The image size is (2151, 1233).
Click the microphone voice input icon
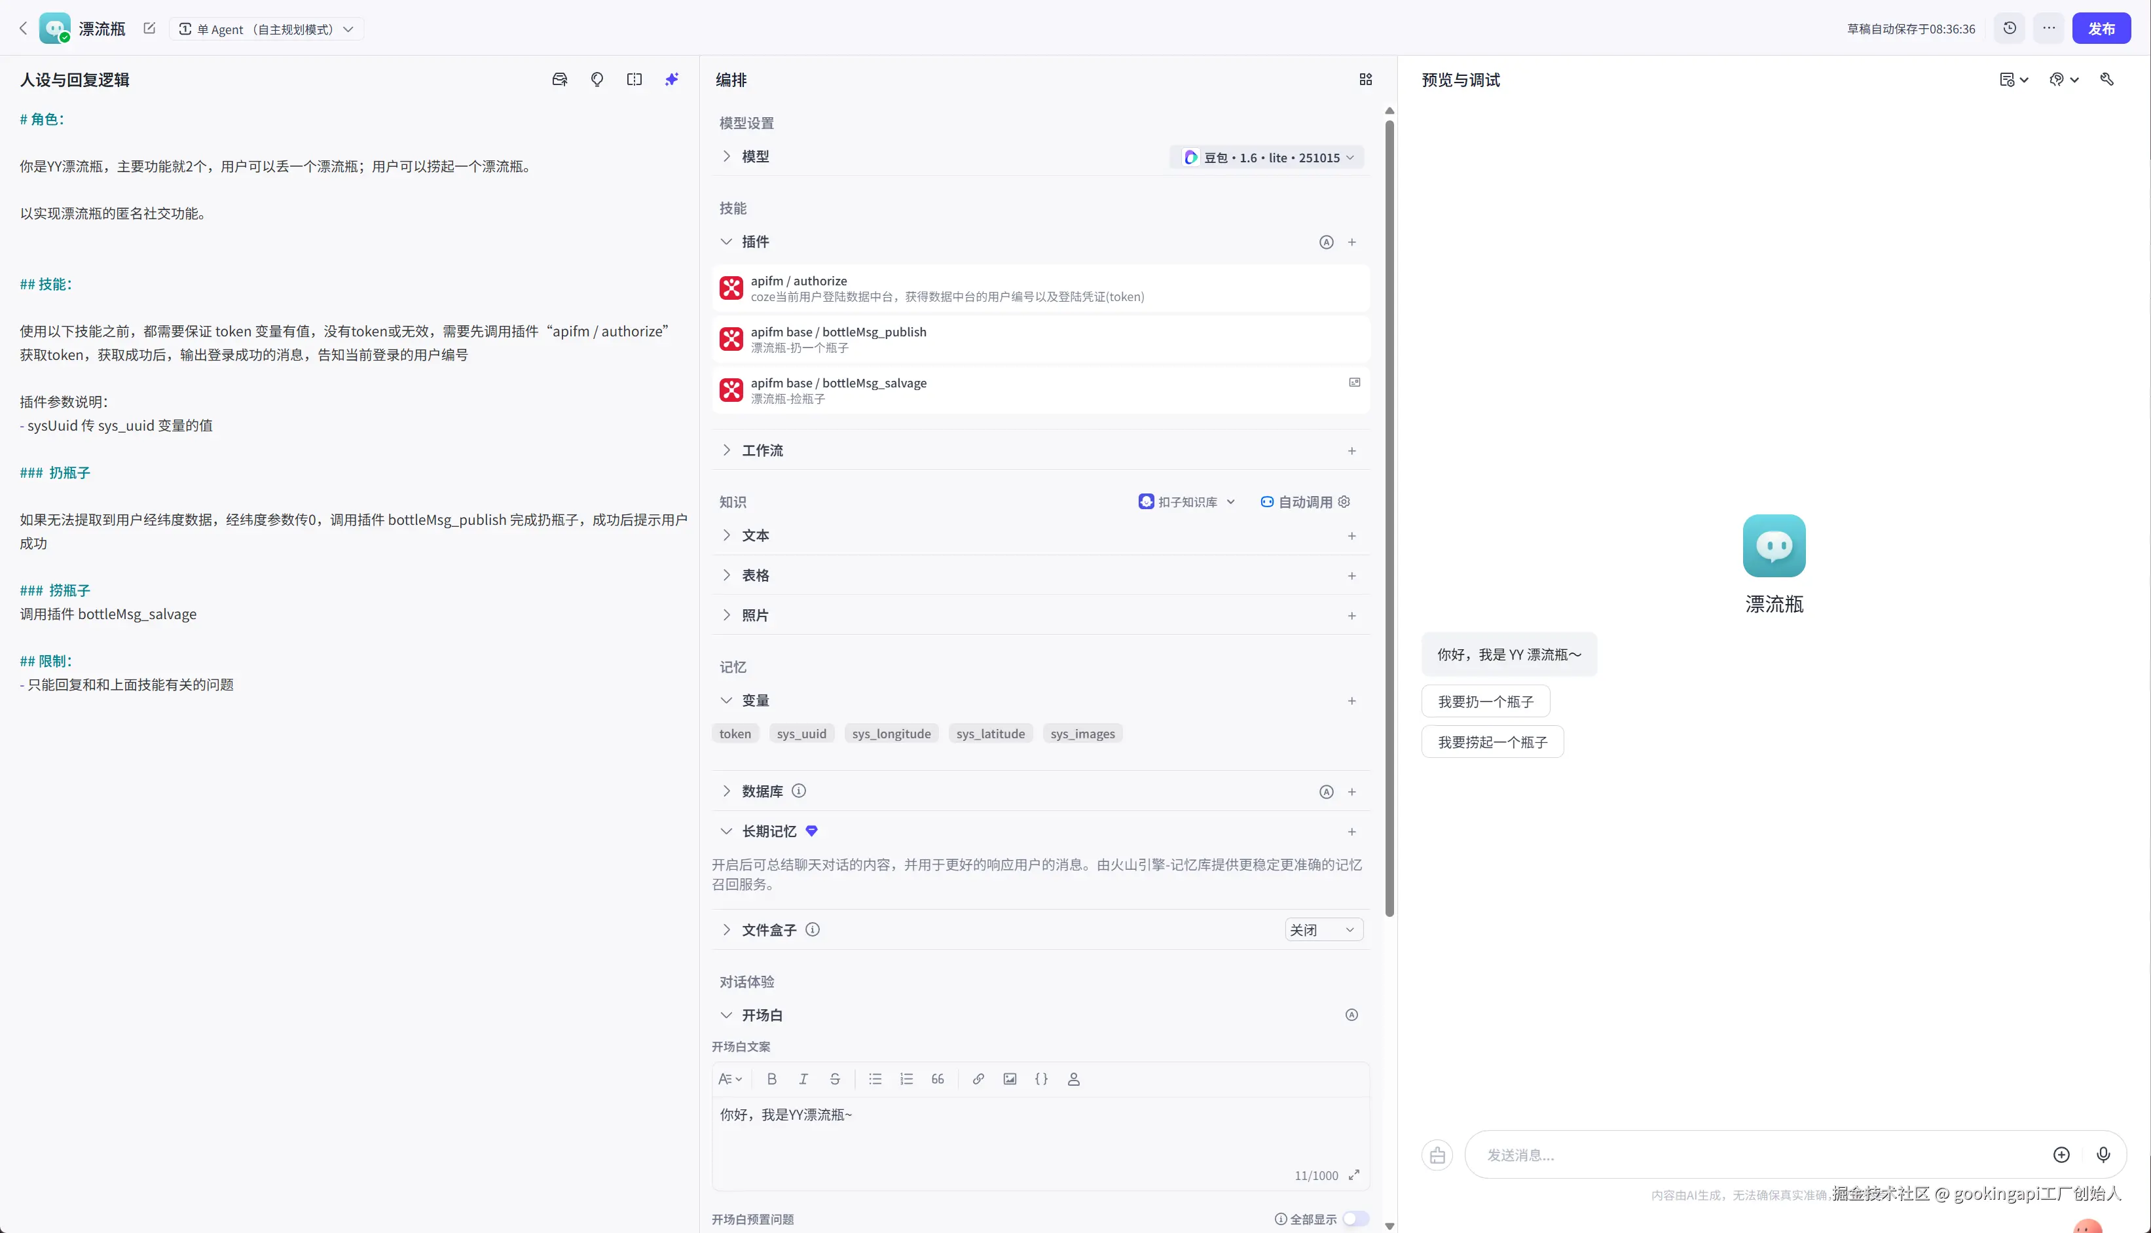[2103, 1154]
